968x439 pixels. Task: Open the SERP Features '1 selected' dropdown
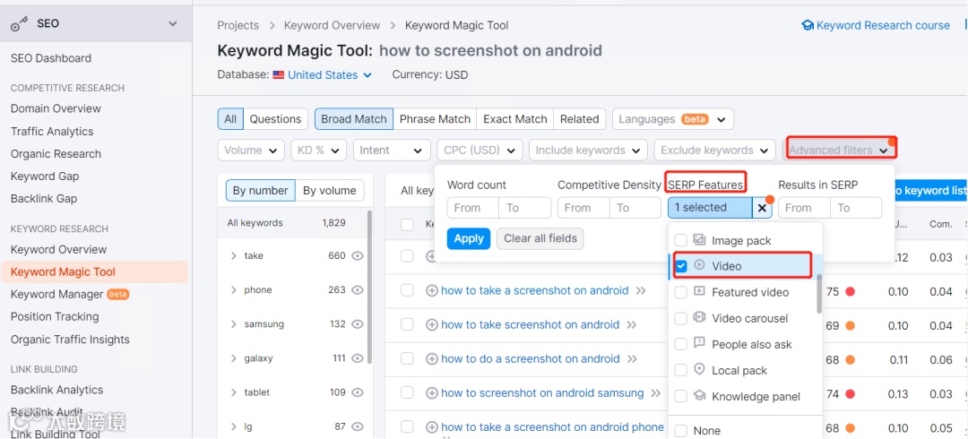(710, 208)
